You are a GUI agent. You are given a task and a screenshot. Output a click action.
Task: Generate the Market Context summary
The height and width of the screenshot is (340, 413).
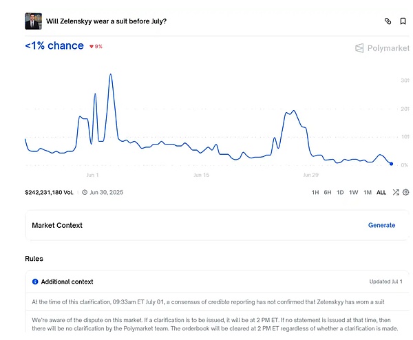point(381,225)
